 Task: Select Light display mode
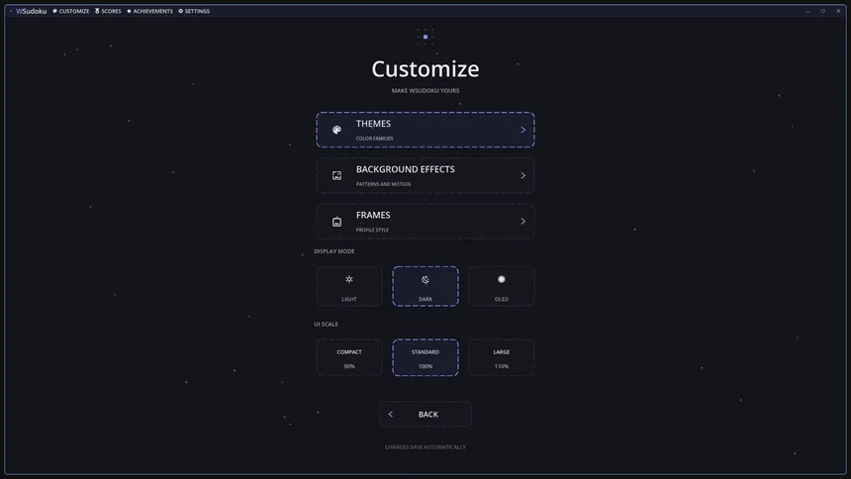[349, 286]
